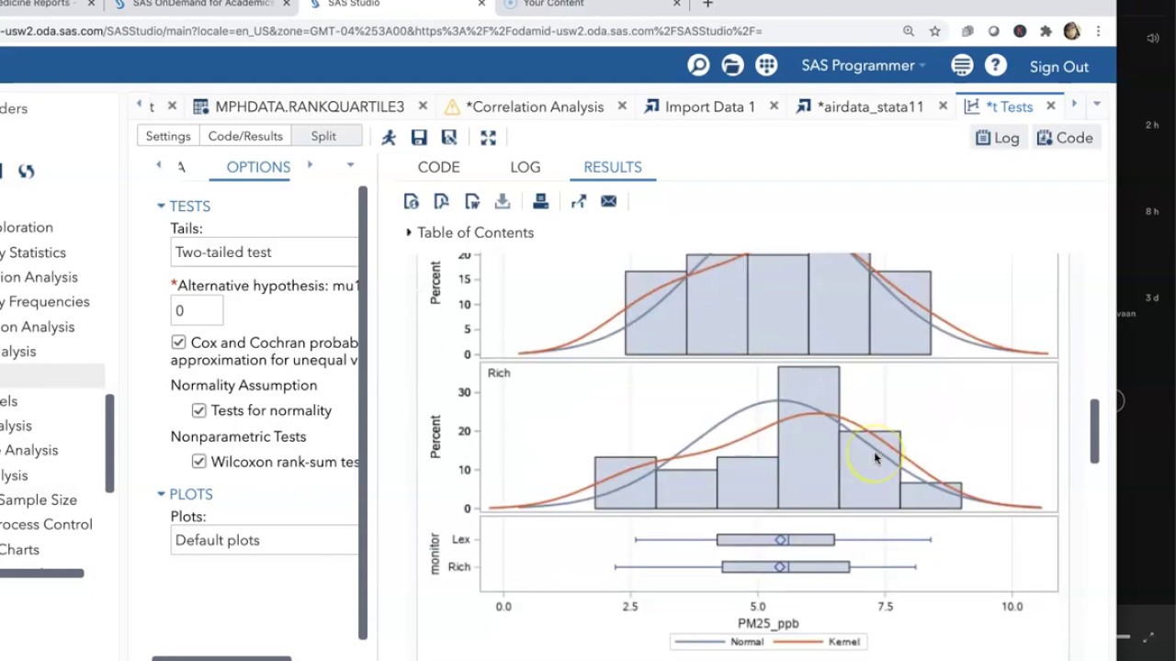
Task: Open the Chrome extensions puzzle icon
Action: click(x=1046, y=30)
